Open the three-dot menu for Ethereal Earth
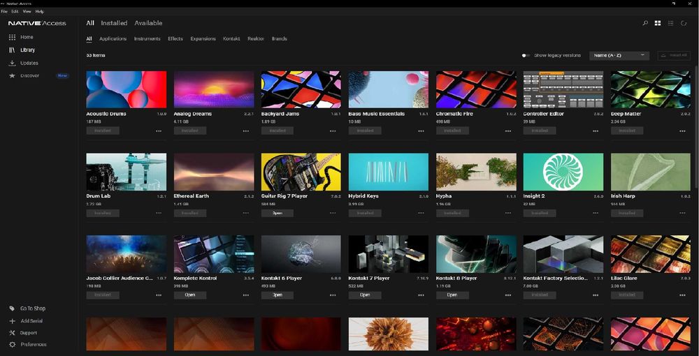 point(246,213)
